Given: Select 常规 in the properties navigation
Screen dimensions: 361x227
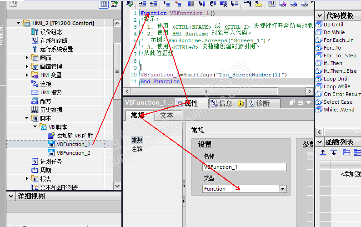Looking at the screenshot, I should pos(137,140).
